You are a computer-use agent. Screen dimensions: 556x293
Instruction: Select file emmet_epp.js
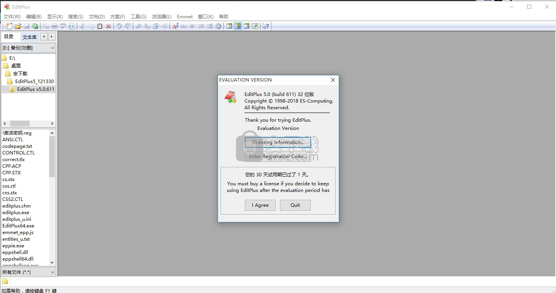[18, 233]
